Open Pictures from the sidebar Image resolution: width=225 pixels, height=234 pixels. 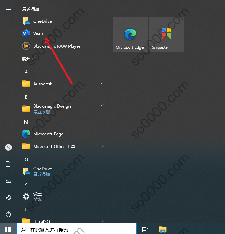[8, 181]
